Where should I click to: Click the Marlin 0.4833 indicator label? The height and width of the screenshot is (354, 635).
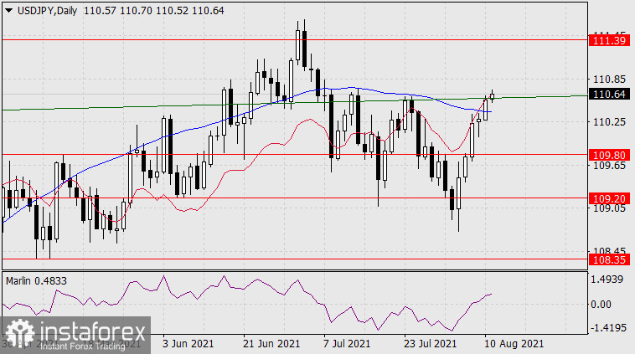39,278
